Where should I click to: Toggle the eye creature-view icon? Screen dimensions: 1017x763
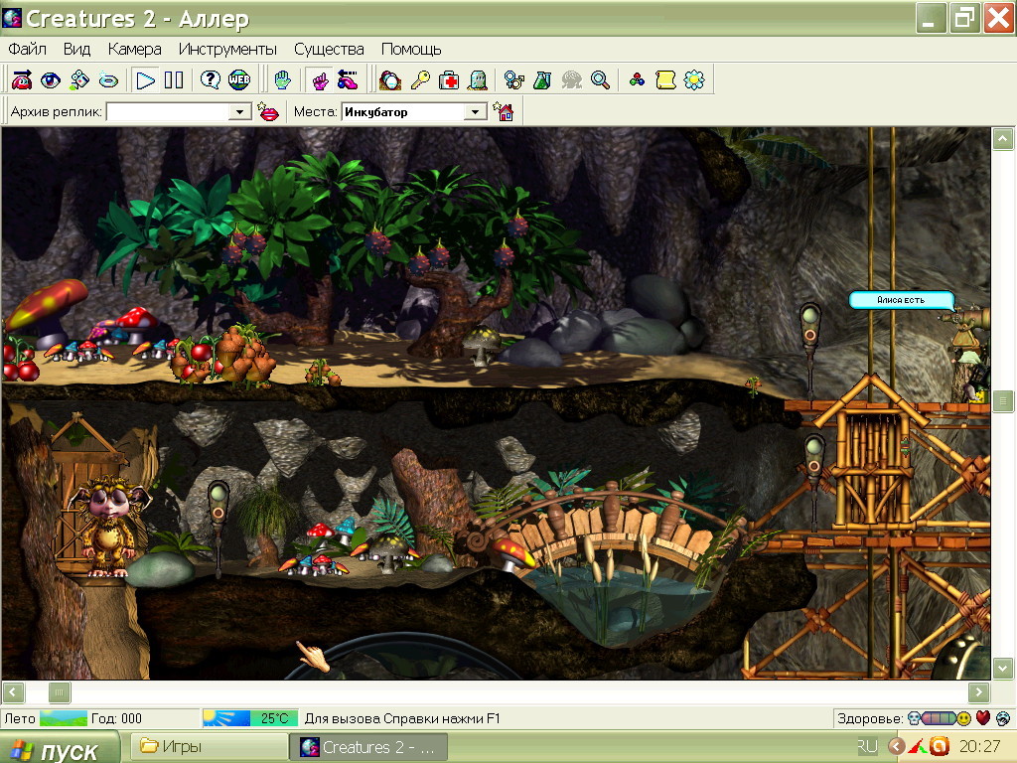point(51,80)
